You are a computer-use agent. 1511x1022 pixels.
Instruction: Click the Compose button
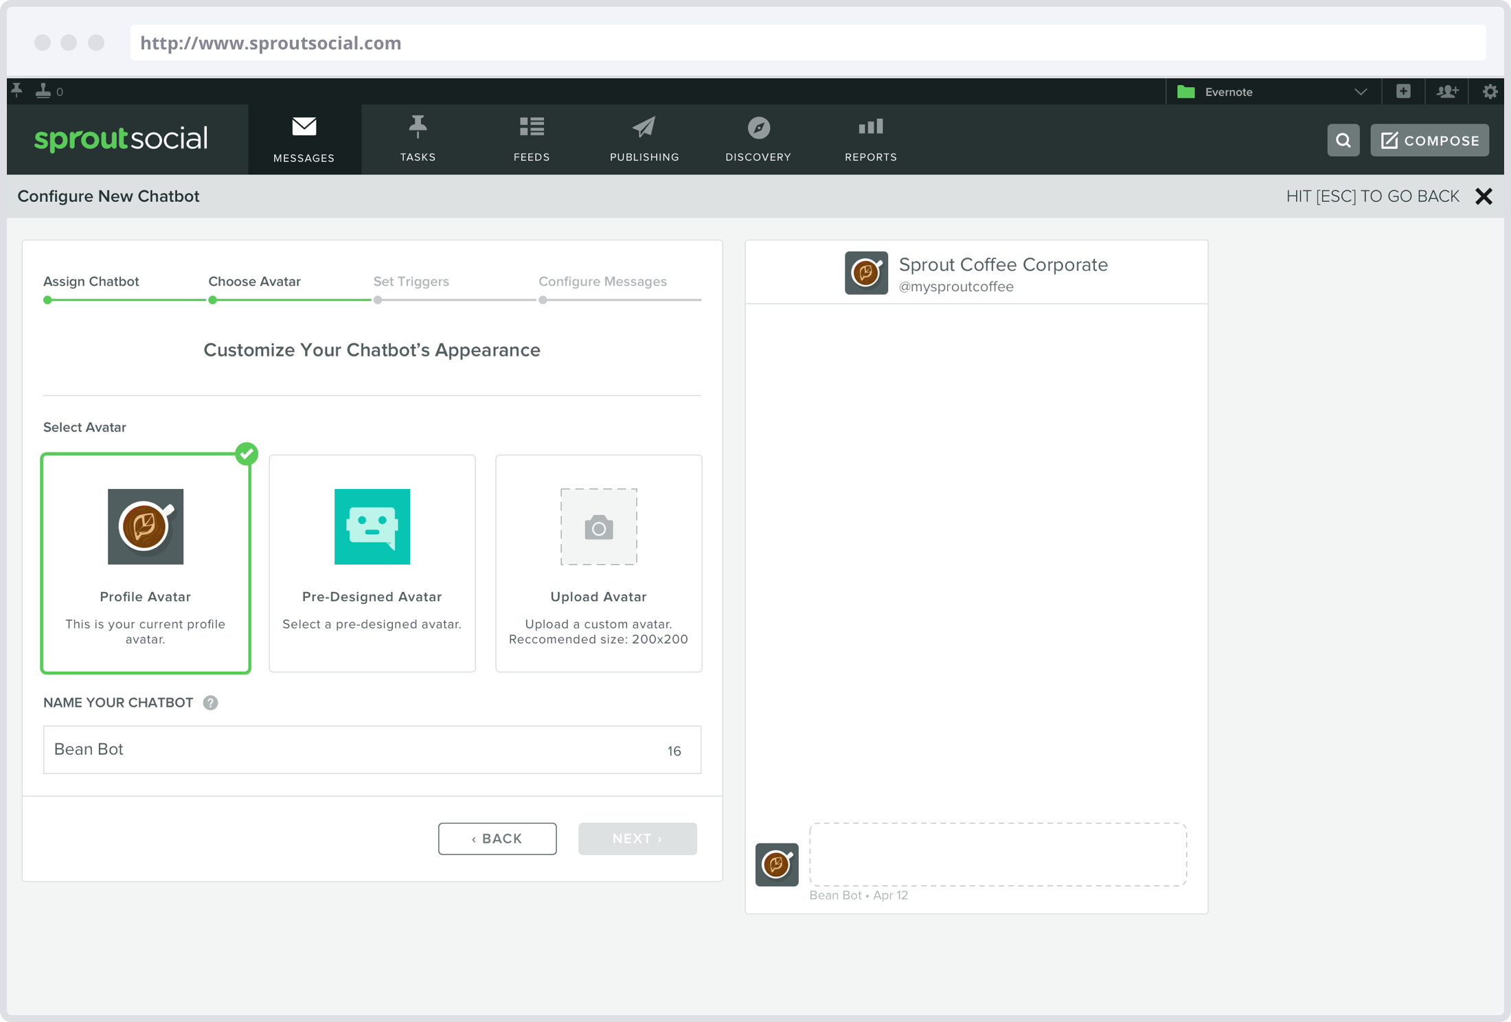tap(1430, 140)
